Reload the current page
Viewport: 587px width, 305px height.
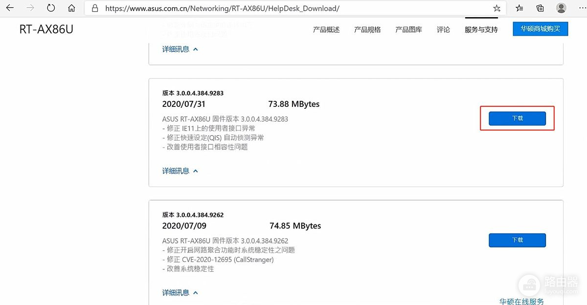coord(51,8)
